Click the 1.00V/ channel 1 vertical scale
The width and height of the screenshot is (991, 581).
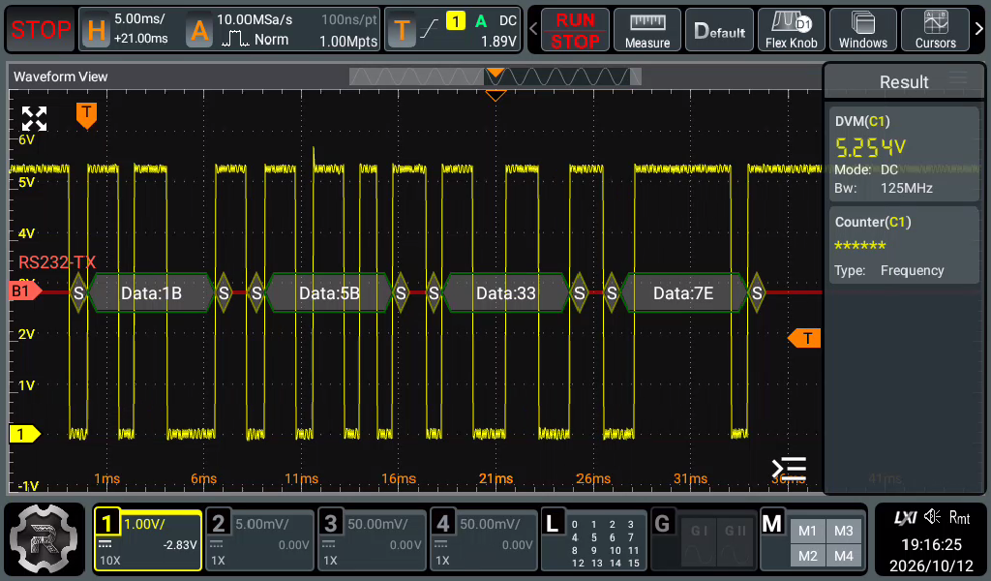click(145, 524)
